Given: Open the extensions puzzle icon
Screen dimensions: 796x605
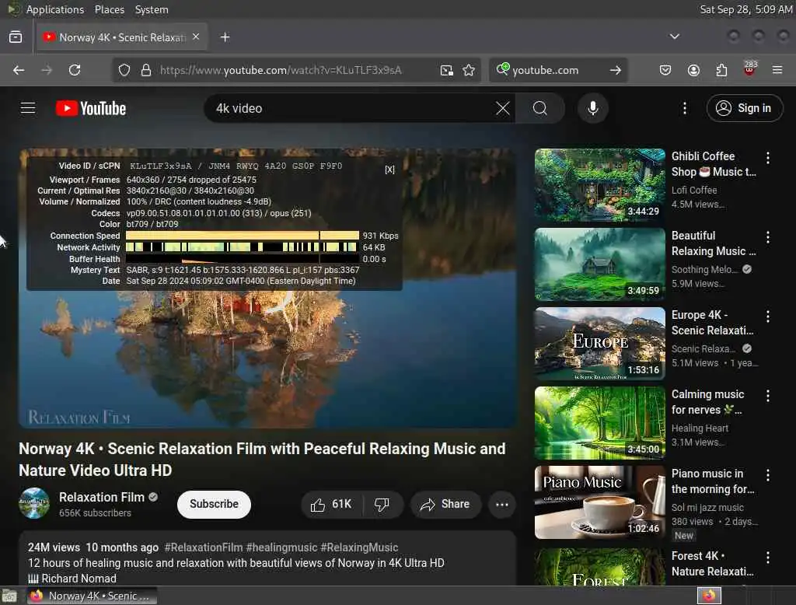Looking at the screenshot, I should click(721, 70).
